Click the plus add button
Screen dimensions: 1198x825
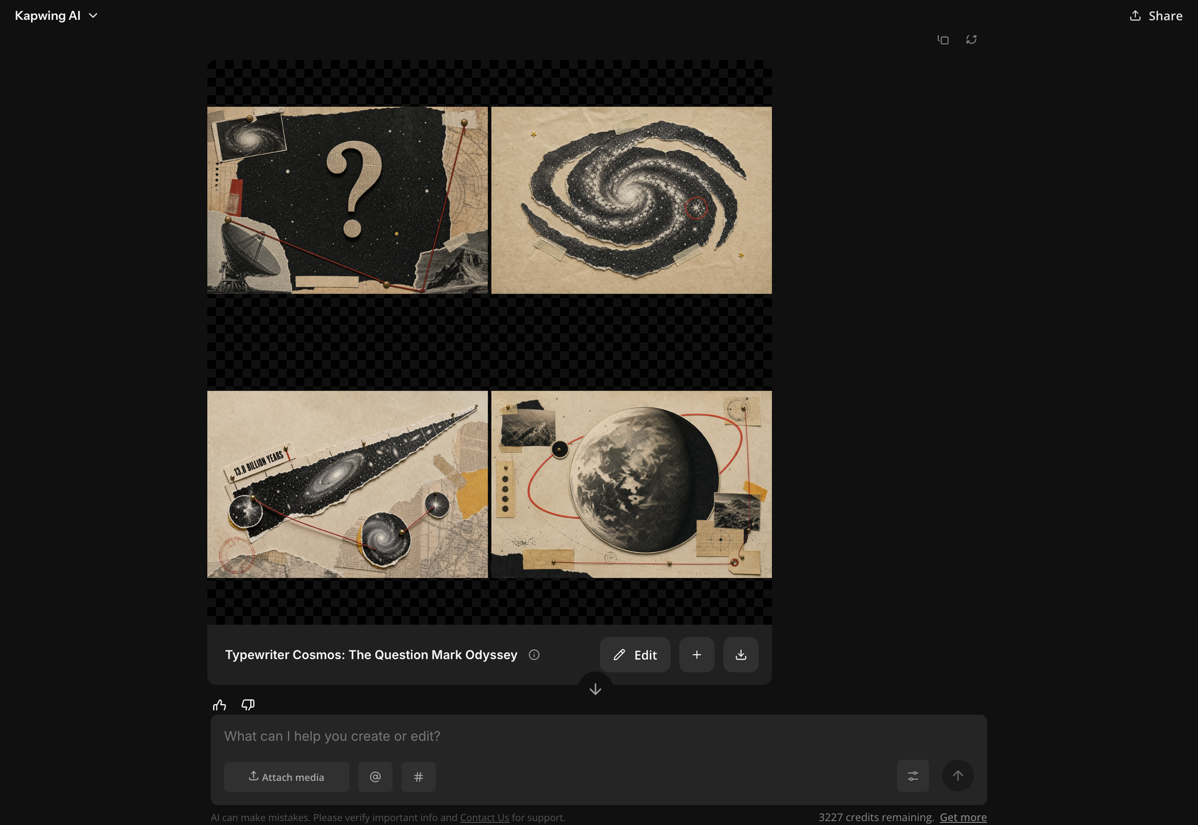pos(697,655)
